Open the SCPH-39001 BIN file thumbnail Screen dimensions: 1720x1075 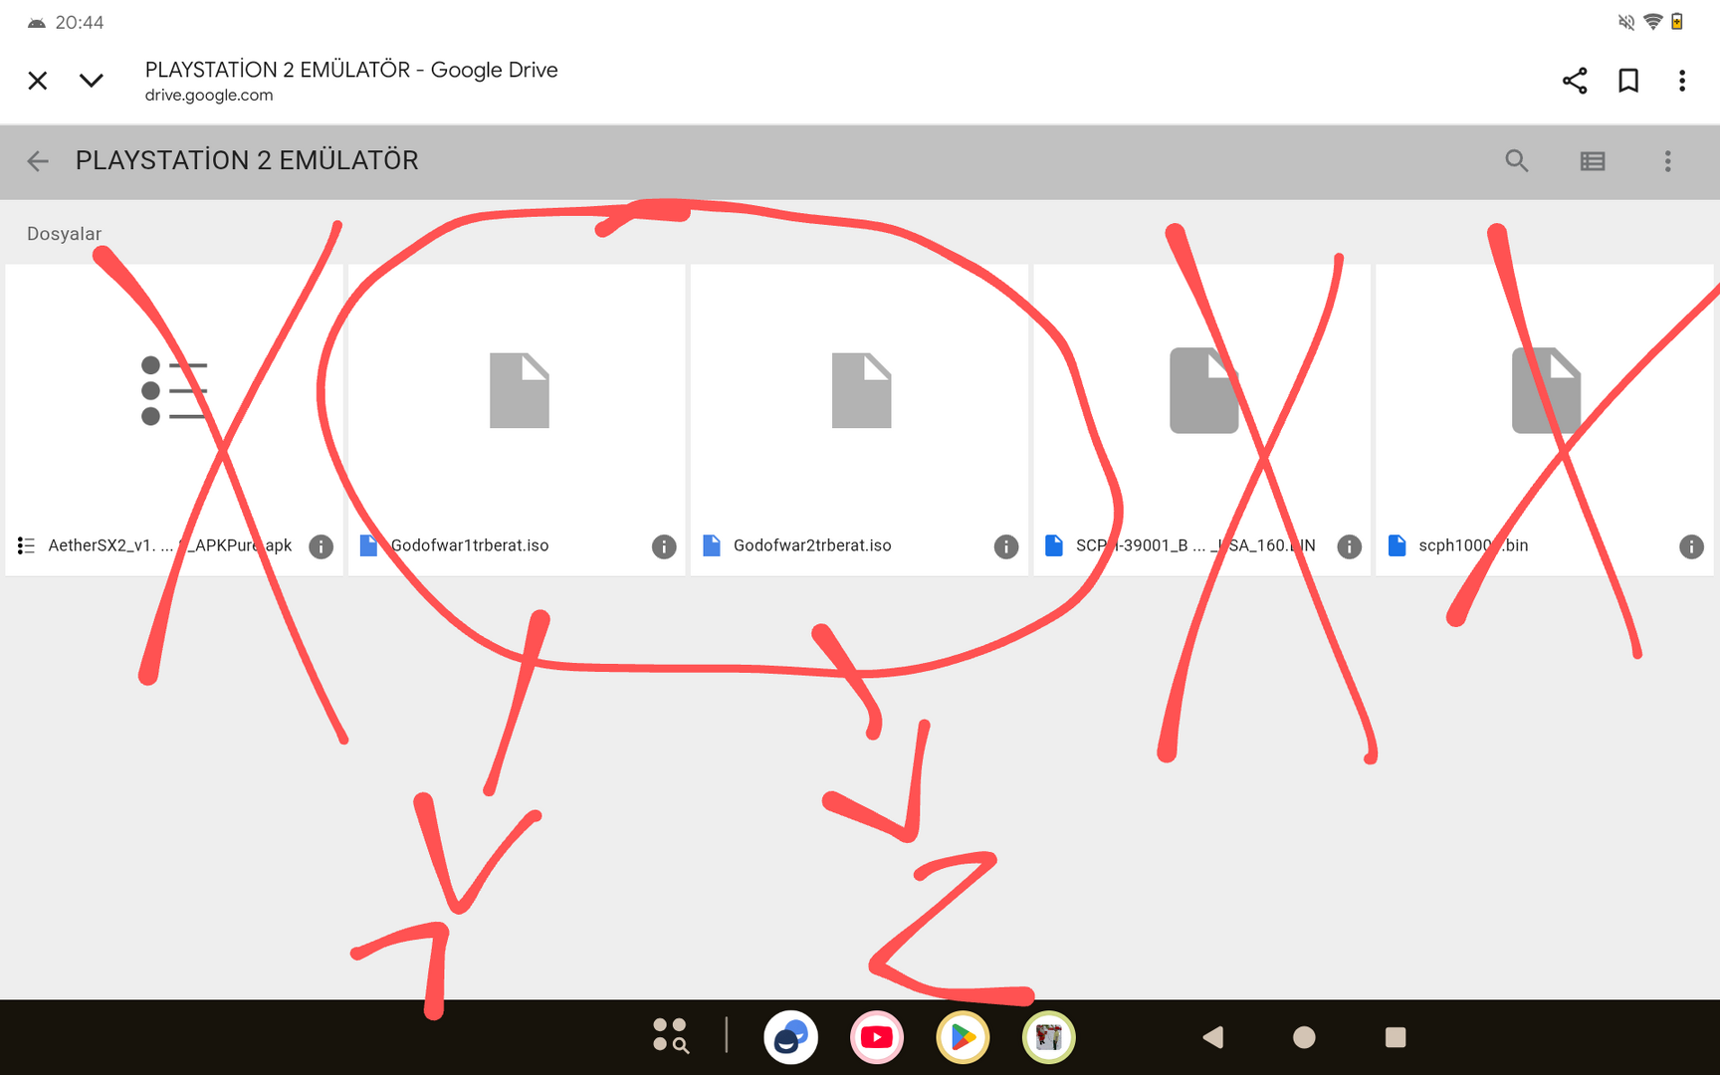(x=1202, y=390)
